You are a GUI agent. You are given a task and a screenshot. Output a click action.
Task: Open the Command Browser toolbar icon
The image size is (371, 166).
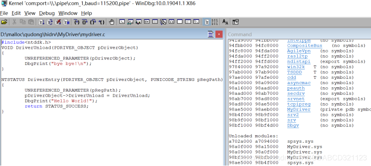pyautogui.click(x=196, y=22)
